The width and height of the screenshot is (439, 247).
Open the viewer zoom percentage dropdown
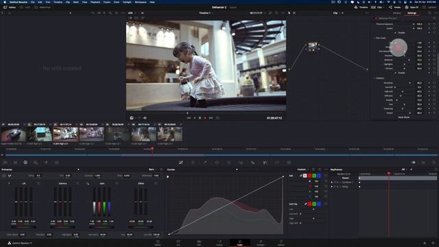click(x=131, y=13)
